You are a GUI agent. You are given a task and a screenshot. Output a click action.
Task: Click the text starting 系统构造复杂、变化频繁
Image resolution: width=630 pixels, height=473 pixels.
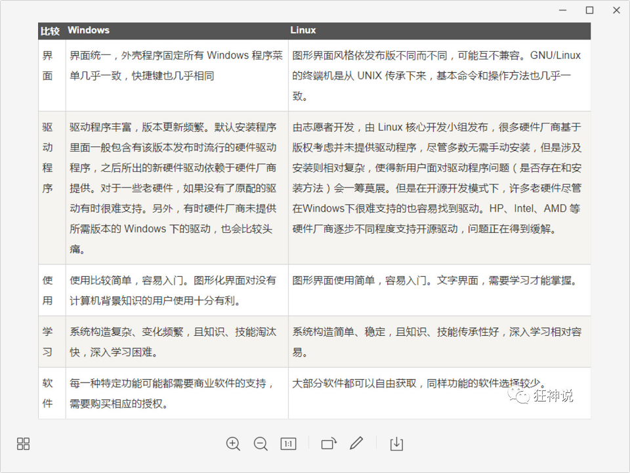173,342
